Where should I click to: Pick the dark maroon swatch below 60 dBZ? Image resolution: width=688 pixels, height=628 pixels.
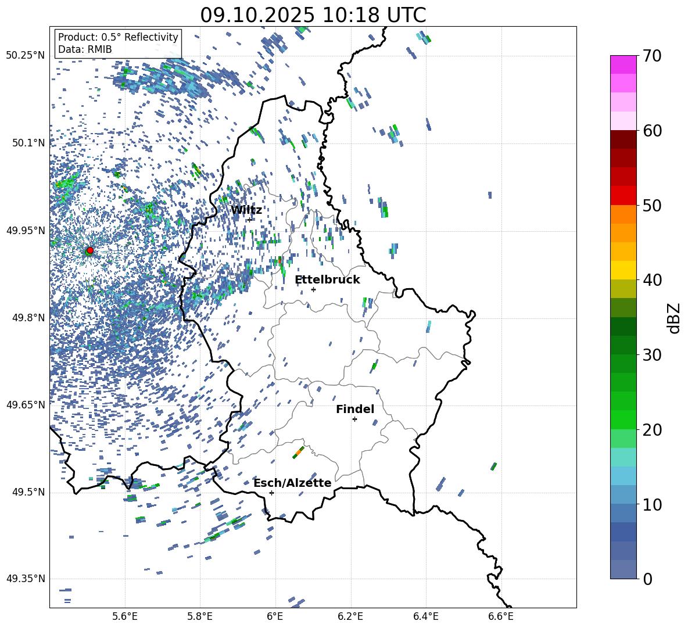tap(623, 139)
